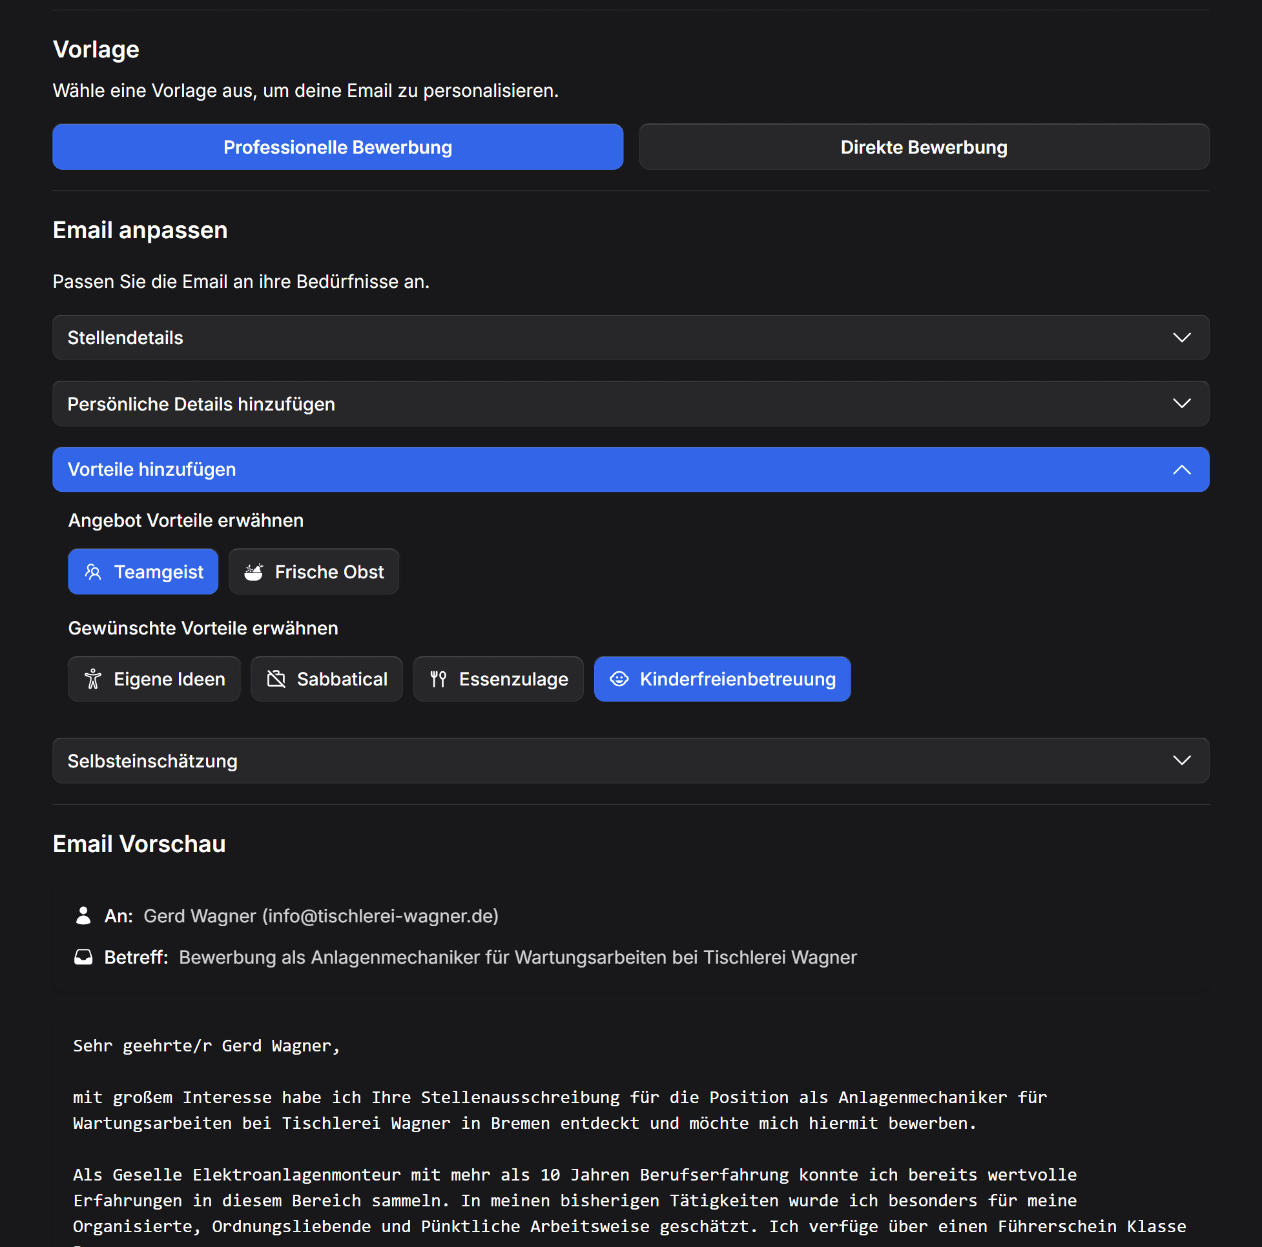Screen dimensions: 1262x1247
Task: Activate the Sabbatical benefit chip
Action: pyautogui.click(x=327, y=678)
